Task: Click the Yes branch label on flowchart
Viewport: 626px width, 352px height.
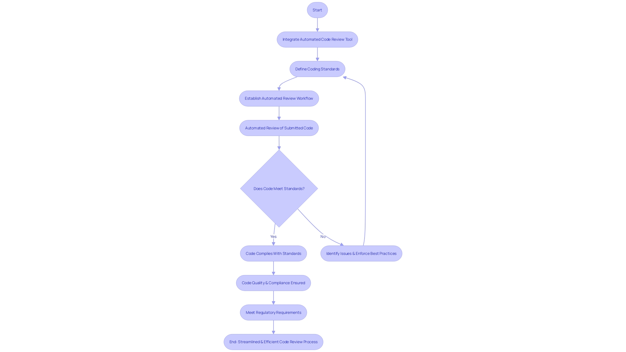Action: point(273,236)
